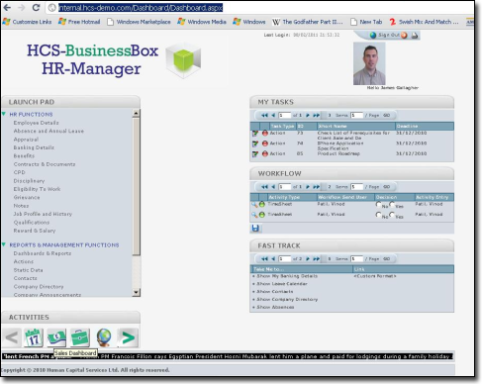Follow Show My Banking Details link

(287, 276)
